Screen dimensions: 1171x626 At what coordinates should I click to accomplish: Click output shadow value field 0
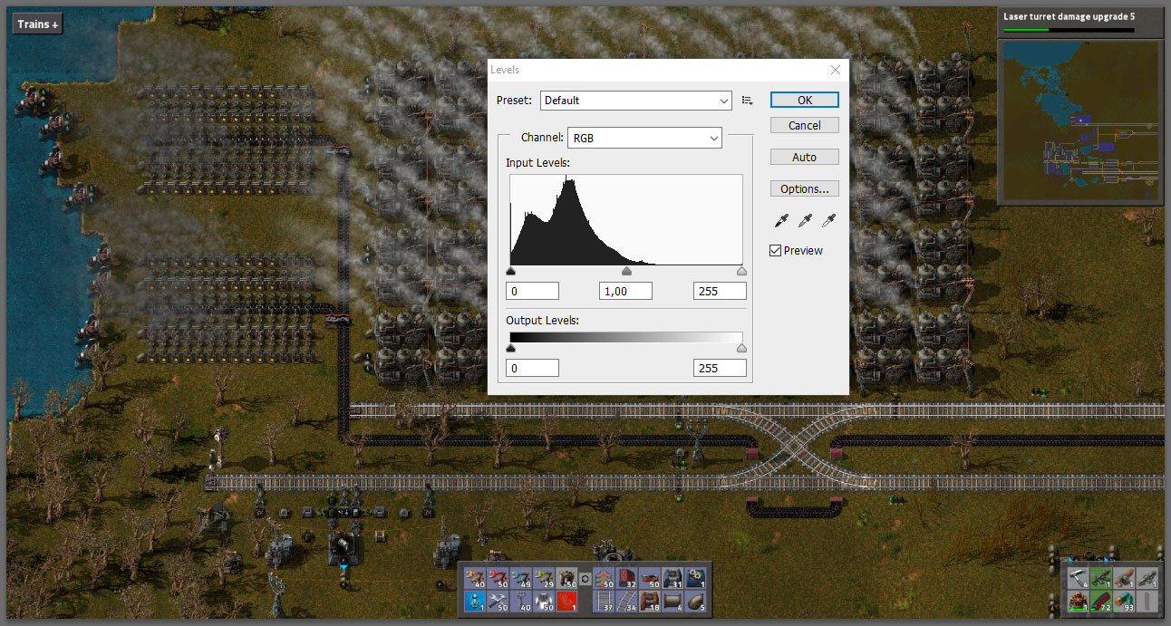532,368
